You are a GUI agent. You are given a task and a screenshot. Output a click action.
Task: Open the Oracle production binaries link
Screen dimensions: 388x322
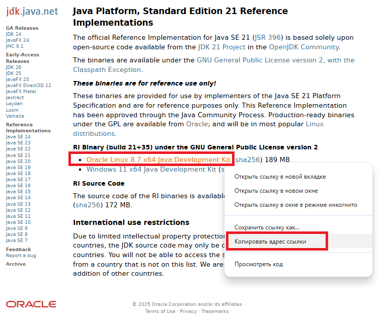(197, 124)
